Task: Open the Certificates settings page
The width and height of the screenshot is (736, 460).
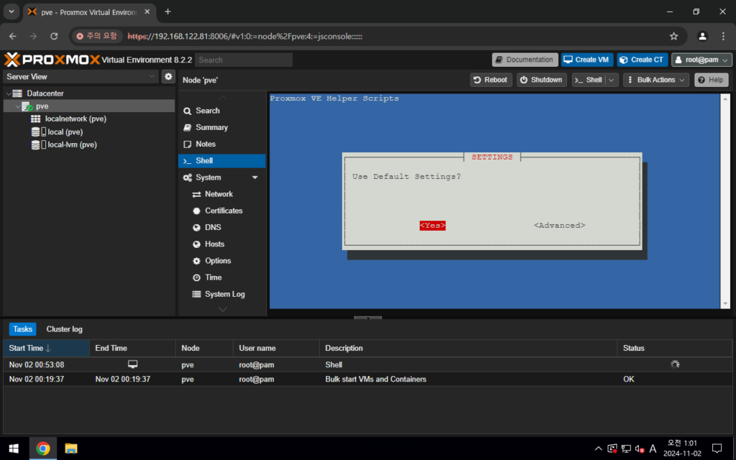Action: 224,211
